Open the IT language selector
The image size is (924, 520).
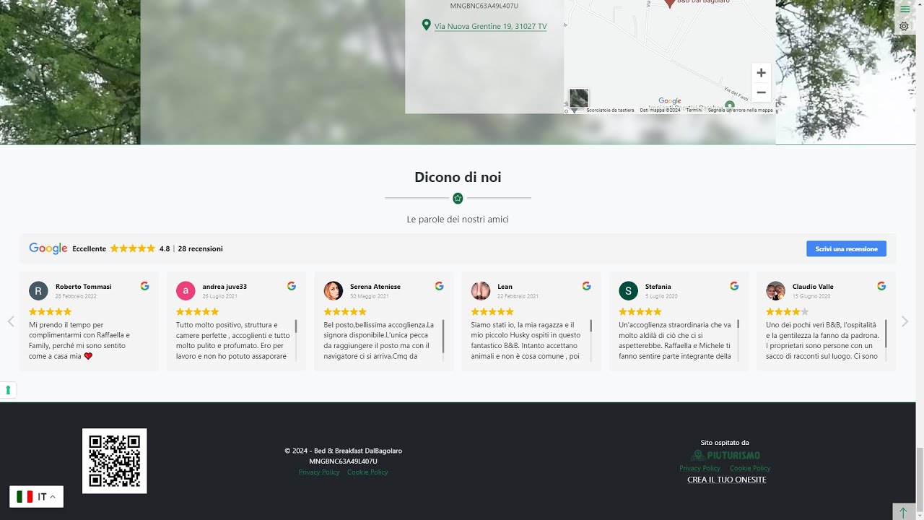tap(36, 496)
